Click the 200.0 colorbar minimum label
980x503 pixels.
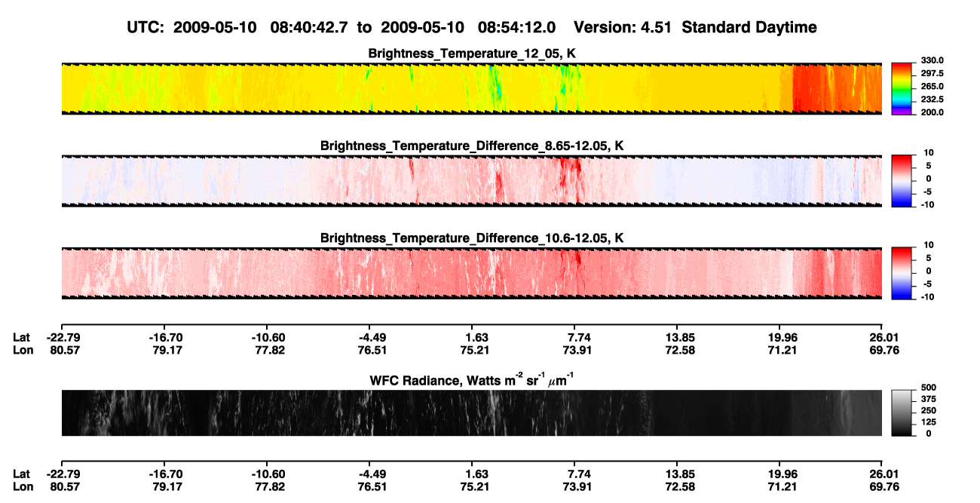click(933, 112)
